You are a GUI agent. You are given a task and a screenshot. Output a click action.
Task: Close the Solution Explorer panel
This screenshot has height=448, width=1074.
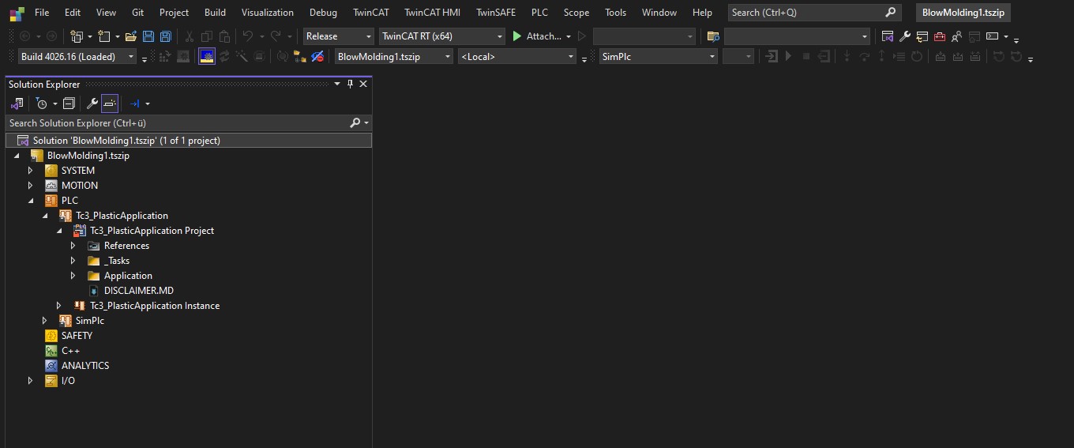point(363,85)
